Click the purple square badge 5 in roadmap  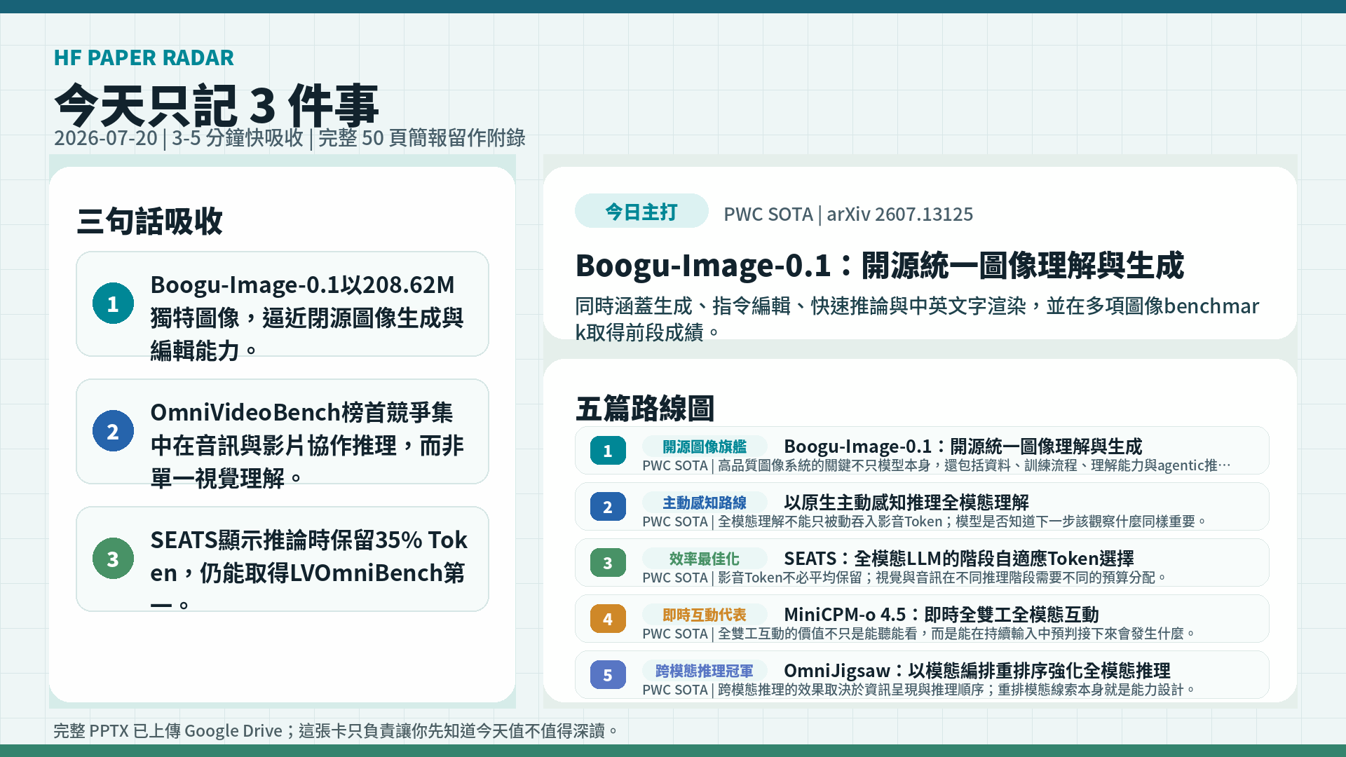(x=608, y=675)
